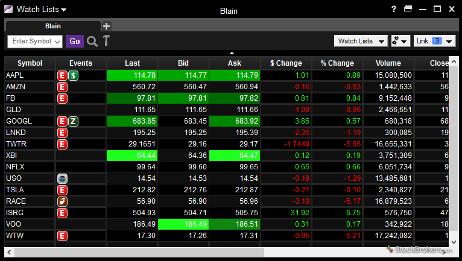Click the horizontal scrollbar left arrow
Image resolution: width=462 pixels, height=261 pixels.
(x=9, y=252)
